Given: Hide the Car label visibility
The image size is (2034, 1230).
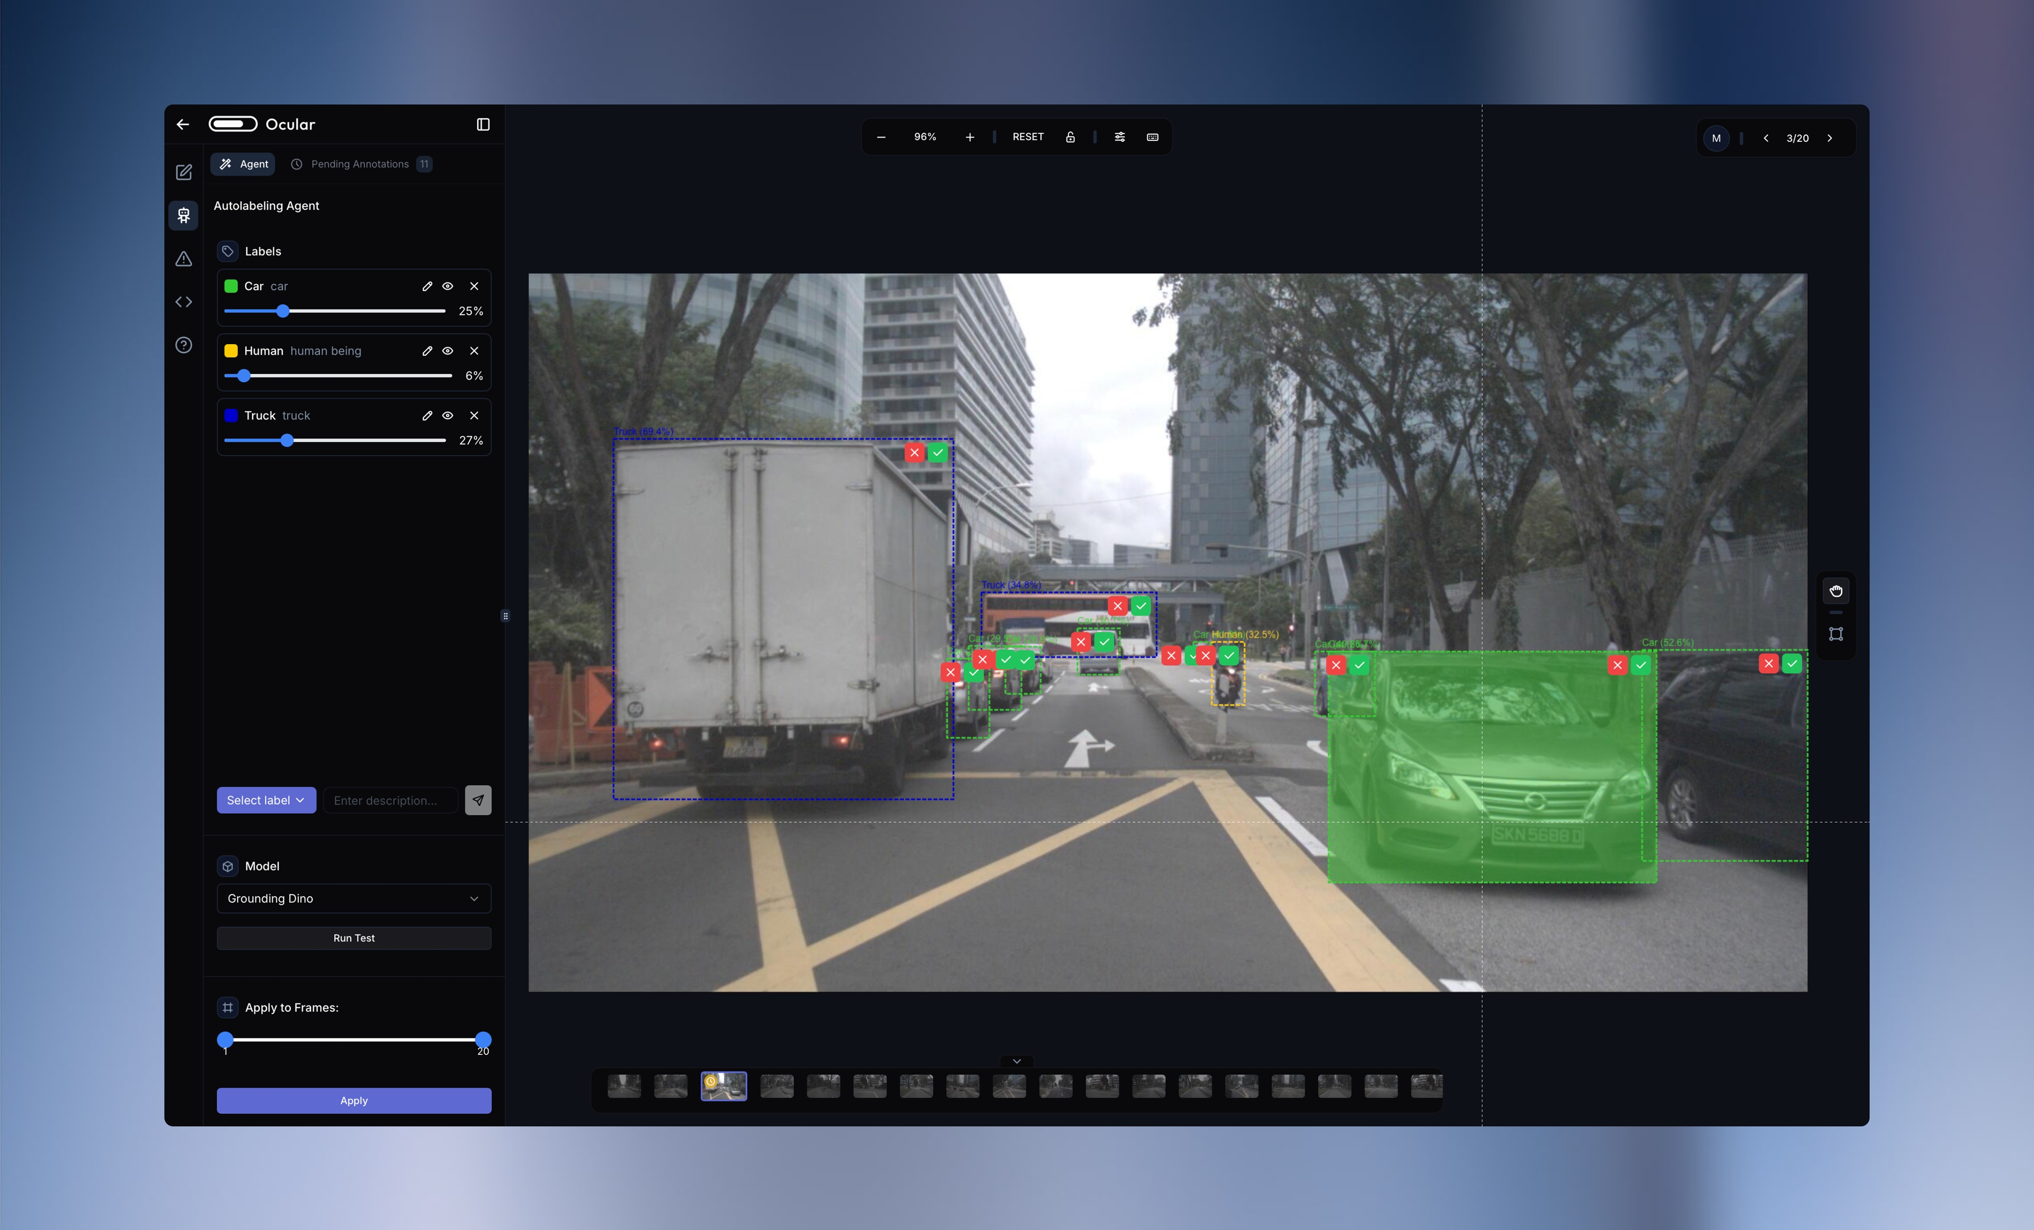Looking at the screenshot, I should (x=448, y=286).
